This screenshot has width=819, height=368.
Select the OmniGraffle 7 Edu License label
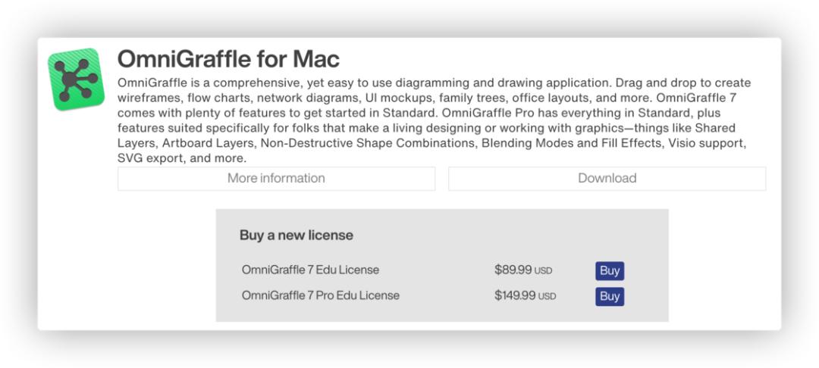(310, 270)
